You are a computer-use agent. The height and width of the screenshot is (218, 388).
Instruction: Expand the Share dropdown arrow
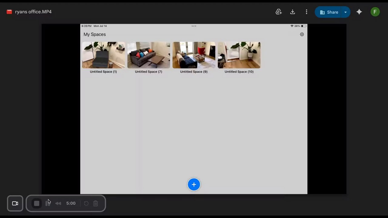[x=346, y=12]
